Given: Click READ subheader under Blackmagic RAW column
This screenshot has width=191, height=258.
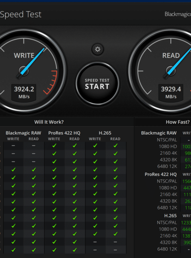Looking at the screenshot, I should coord(33,139).
